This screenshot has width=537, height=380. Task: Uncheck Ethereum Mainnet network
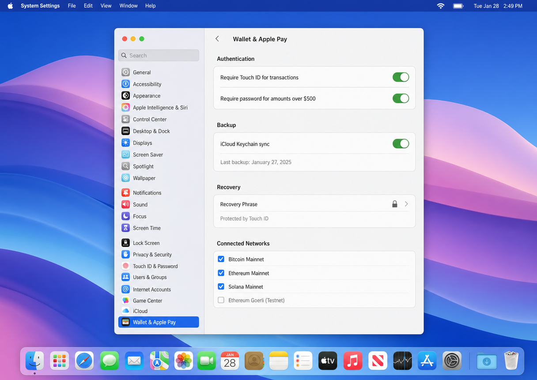click(221, 273)
